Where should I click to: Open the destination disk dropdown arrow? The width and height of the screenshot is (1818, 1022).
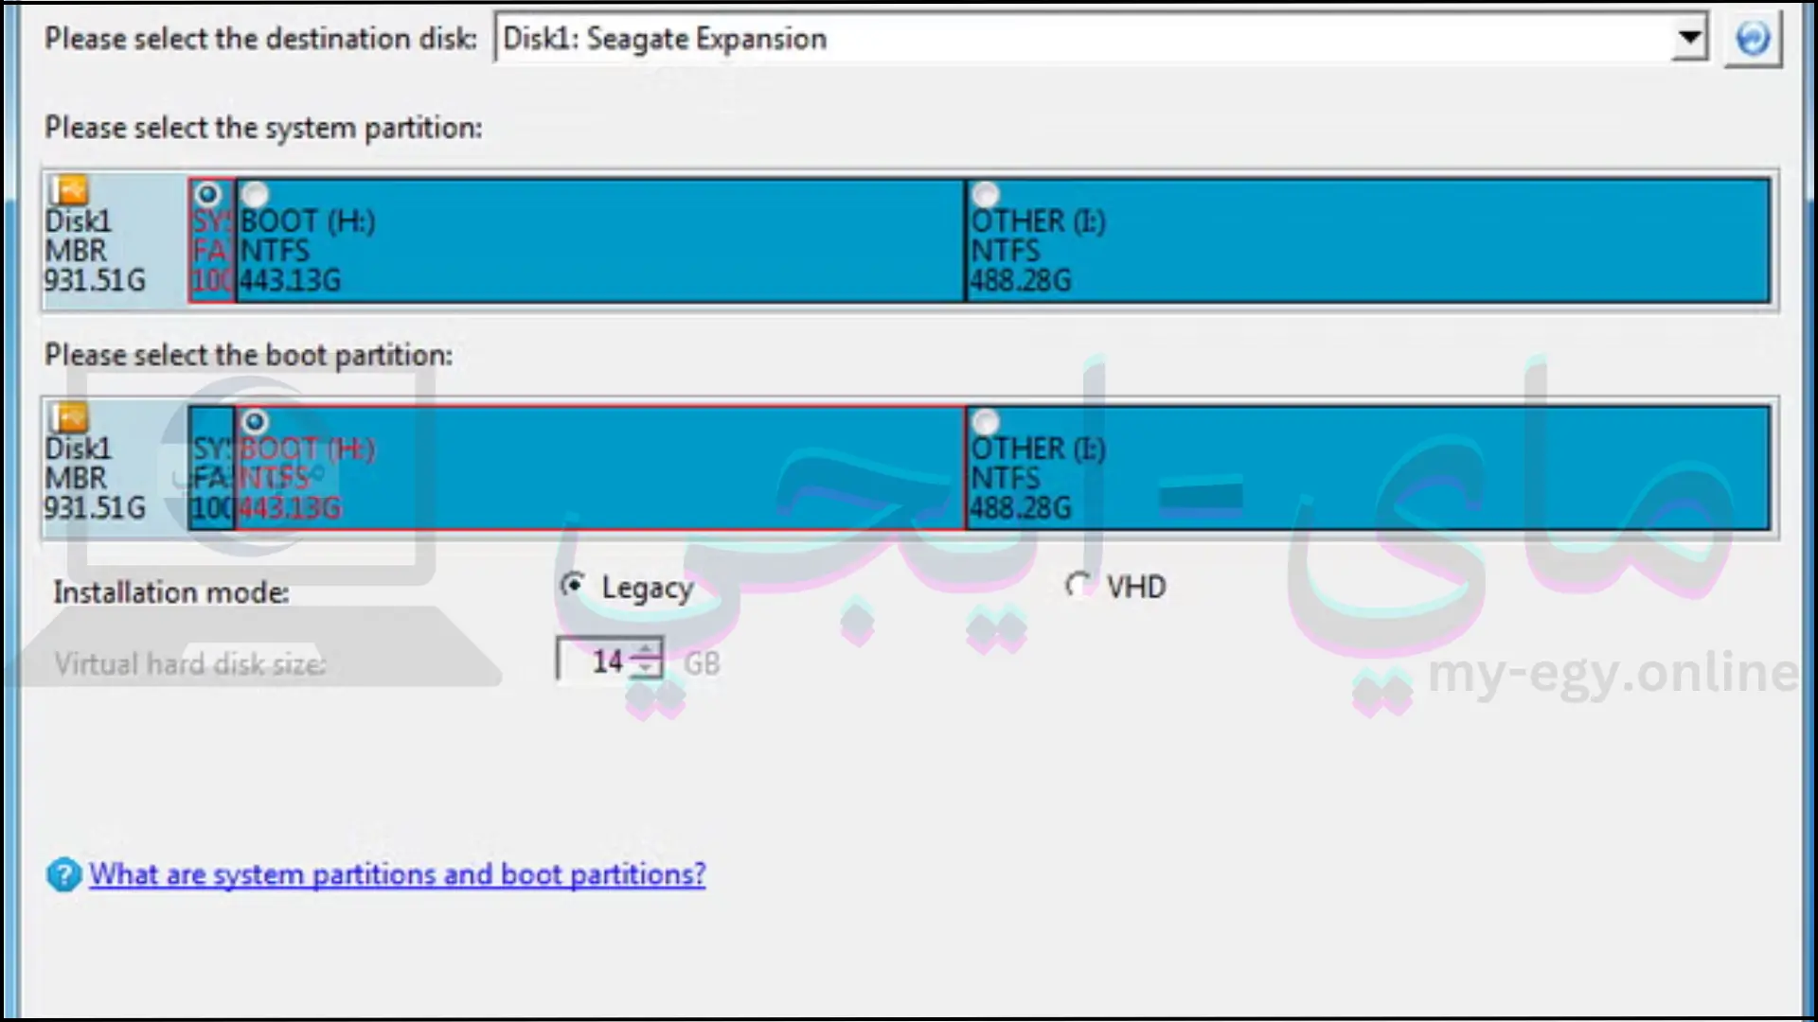coord(1689,38)
